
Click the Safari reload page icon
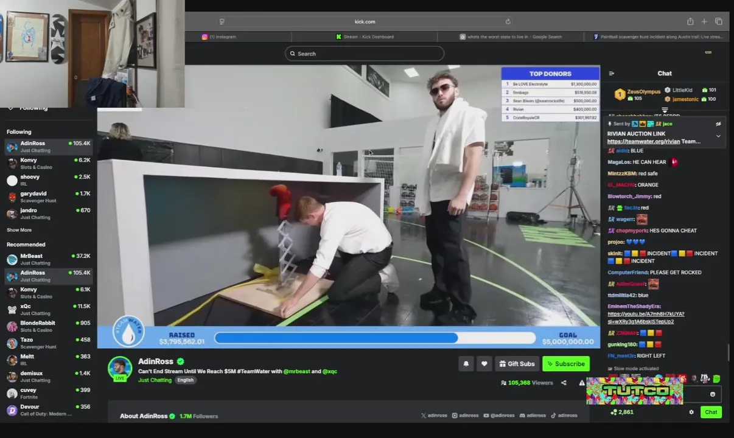pos(508,21)
